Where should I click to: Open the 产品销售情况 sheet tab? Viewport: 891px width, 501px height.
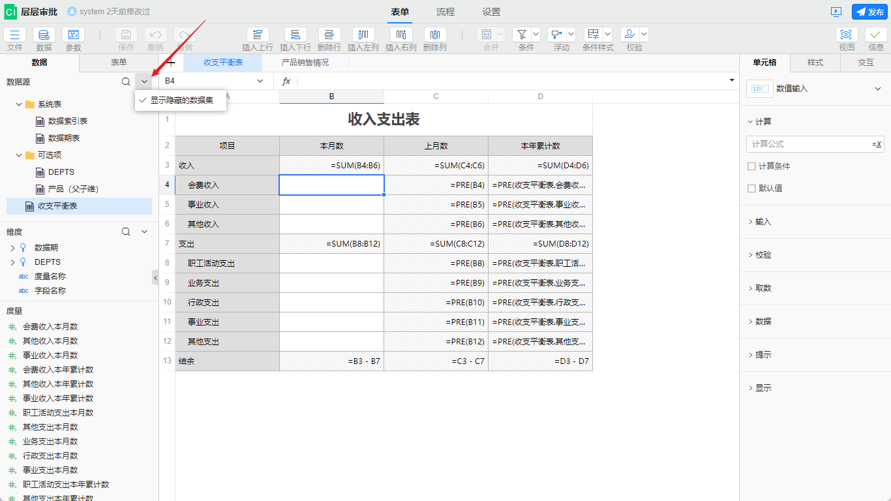[x=305, y=62]
